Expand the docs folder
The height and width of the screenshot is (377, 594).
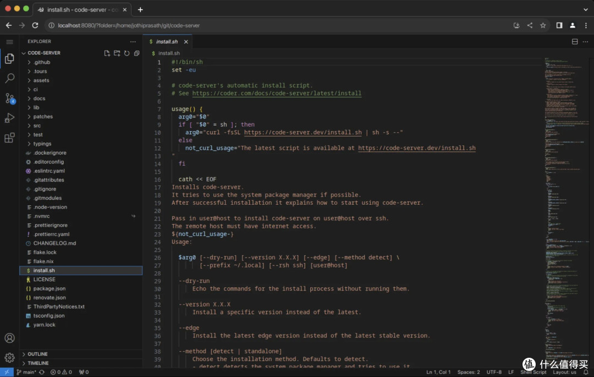pyautogui.click(x=81, y=99)
